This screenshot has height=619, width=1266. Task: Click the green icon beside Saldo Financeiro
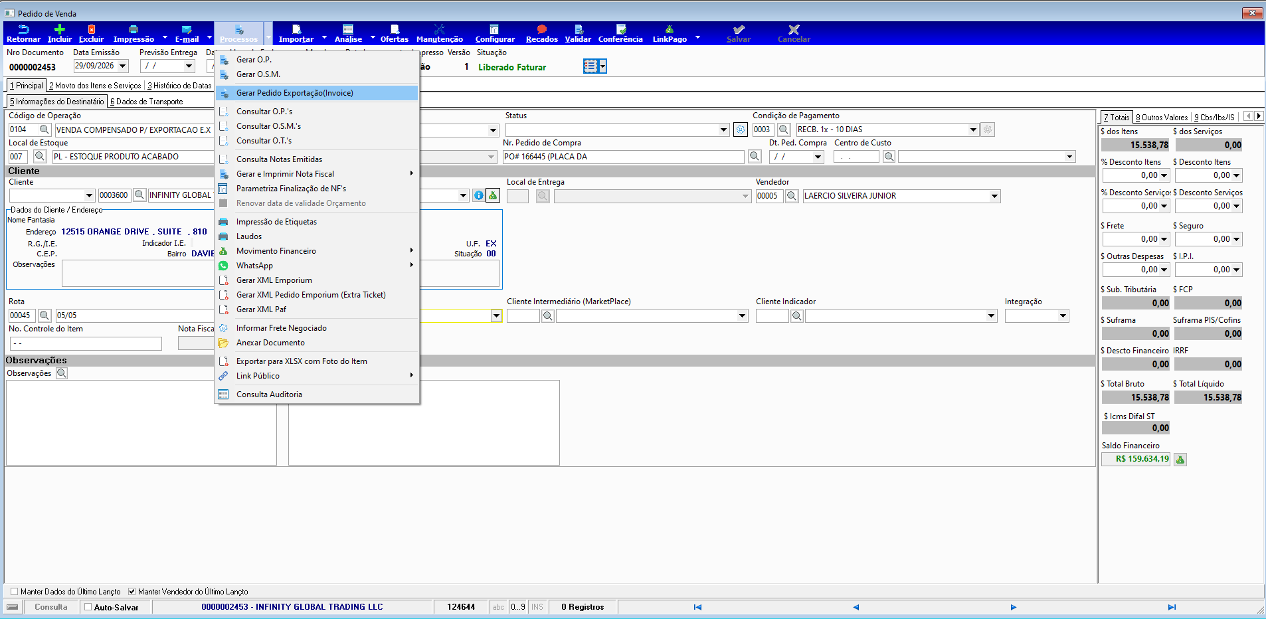point(1180,459)
